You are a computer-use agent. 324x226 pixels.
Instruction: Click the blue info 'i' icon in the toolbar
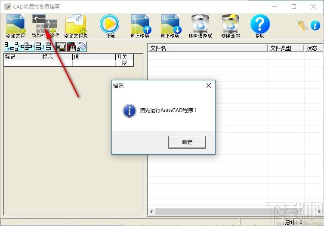(x=315, y=26)
